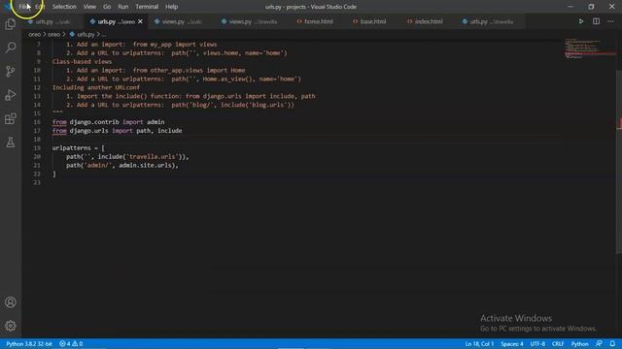The image size is (622, 349).
Task: Open the Testing flask view
Action: coord(11,143)
